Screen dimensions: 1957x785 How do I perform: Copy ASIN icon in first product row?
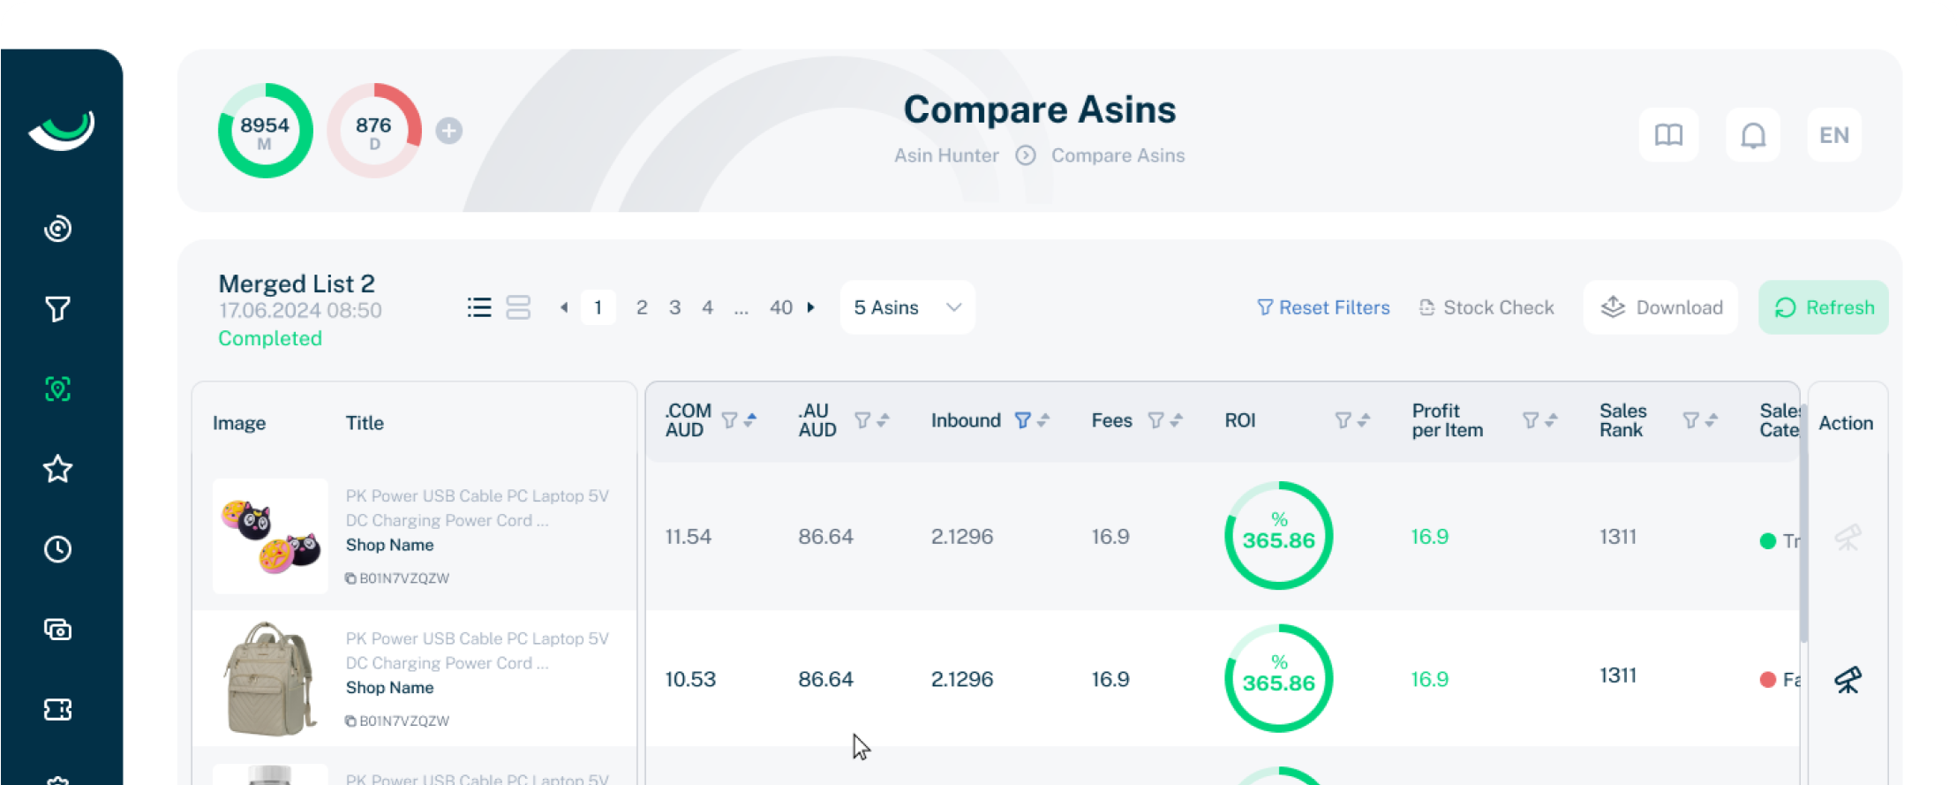tap(350, 578)
